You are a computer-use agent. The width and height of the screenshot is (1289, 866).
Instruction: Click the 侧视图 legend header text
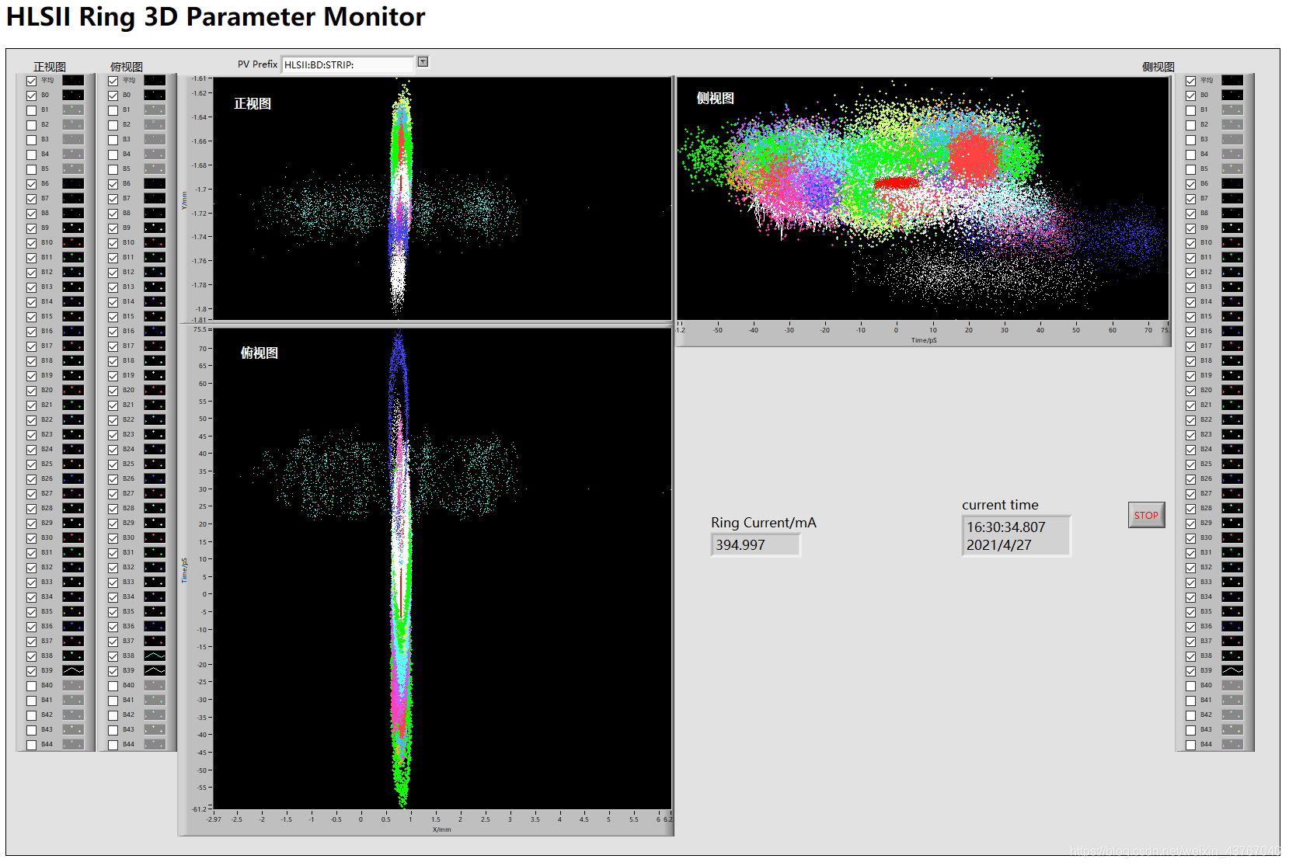1158,67
